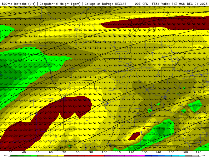Click the bright red color bar swatch before 100

click(x=101, y=156)
